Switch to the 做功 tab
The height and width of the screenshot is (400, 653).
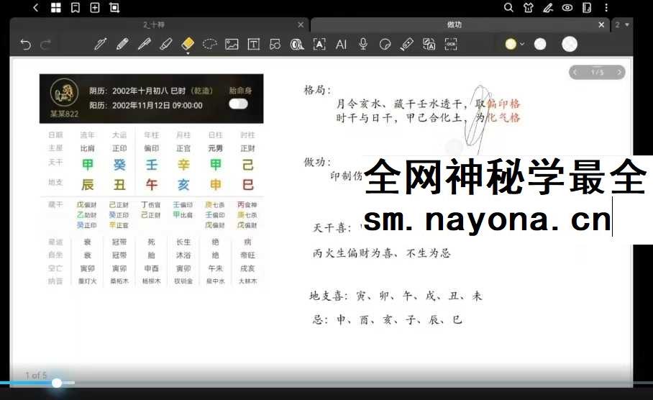click(455, 24)
